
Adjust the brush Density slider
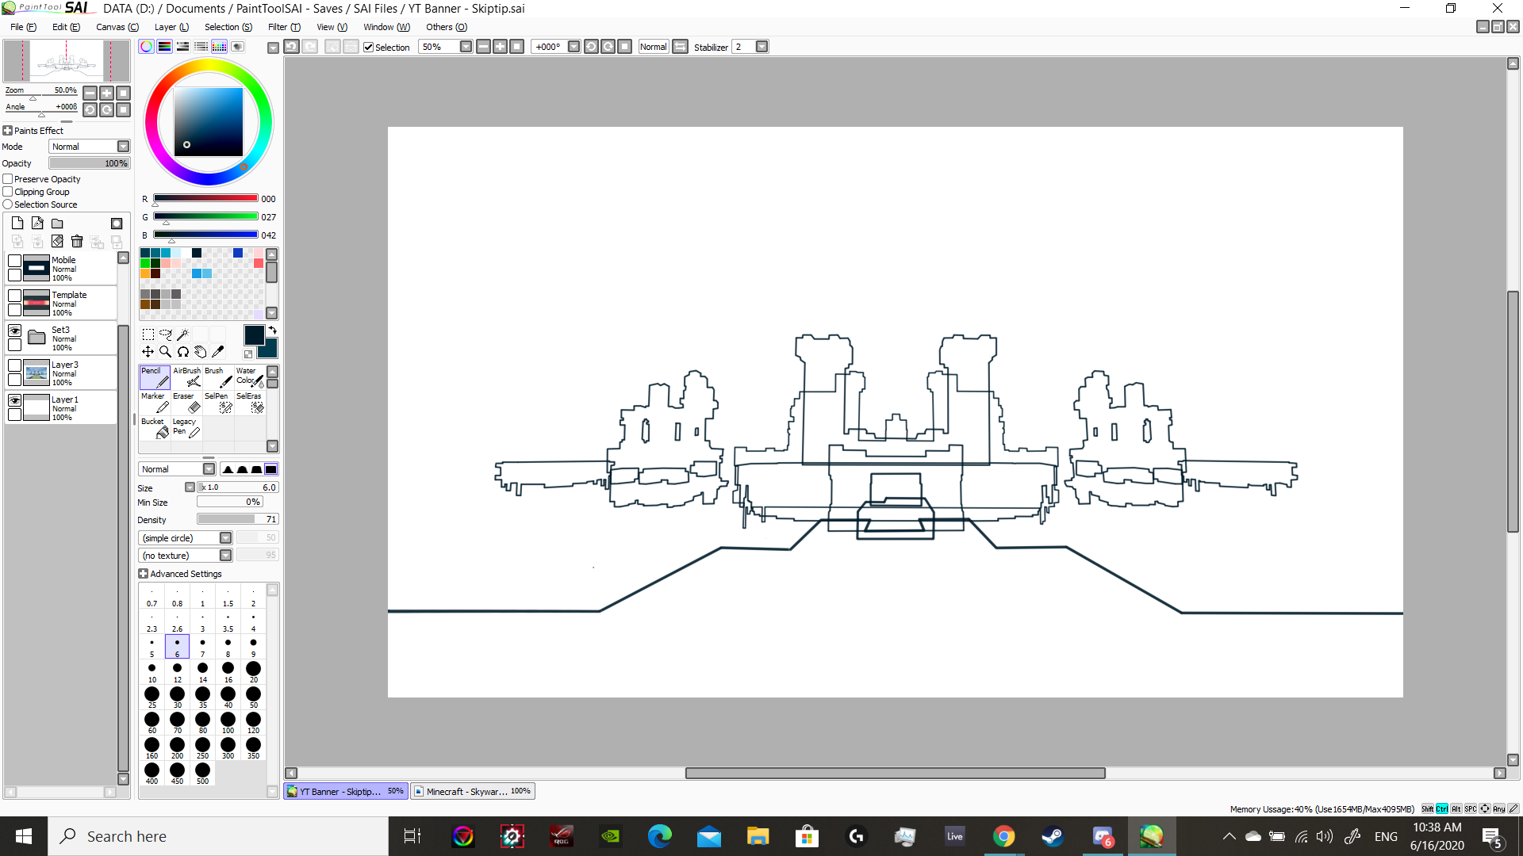coord(238,520)
